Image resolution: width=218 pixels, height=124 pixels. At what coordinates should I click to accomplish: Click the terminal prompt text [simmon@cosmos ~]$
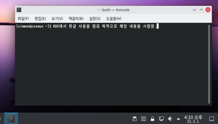(x=34, y=26)
